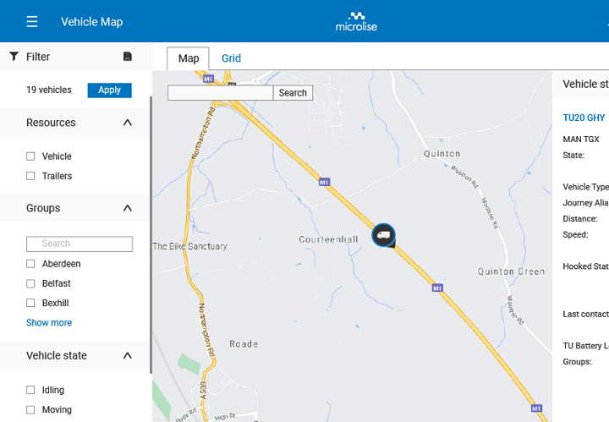Select the Map tab

pos(189,58)
